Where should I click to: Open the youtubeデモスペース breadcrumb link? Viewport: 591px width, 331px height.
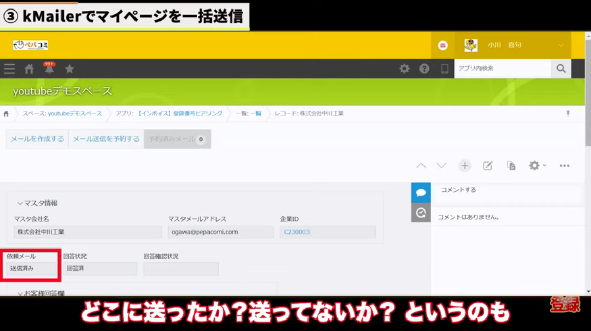coord(75,113)
